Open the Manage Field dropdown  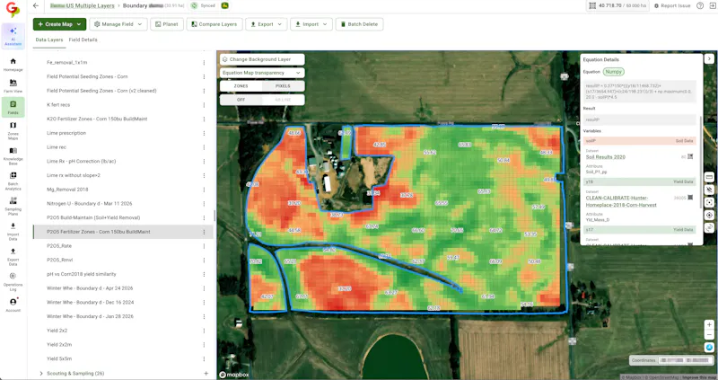tap(118, 24)
